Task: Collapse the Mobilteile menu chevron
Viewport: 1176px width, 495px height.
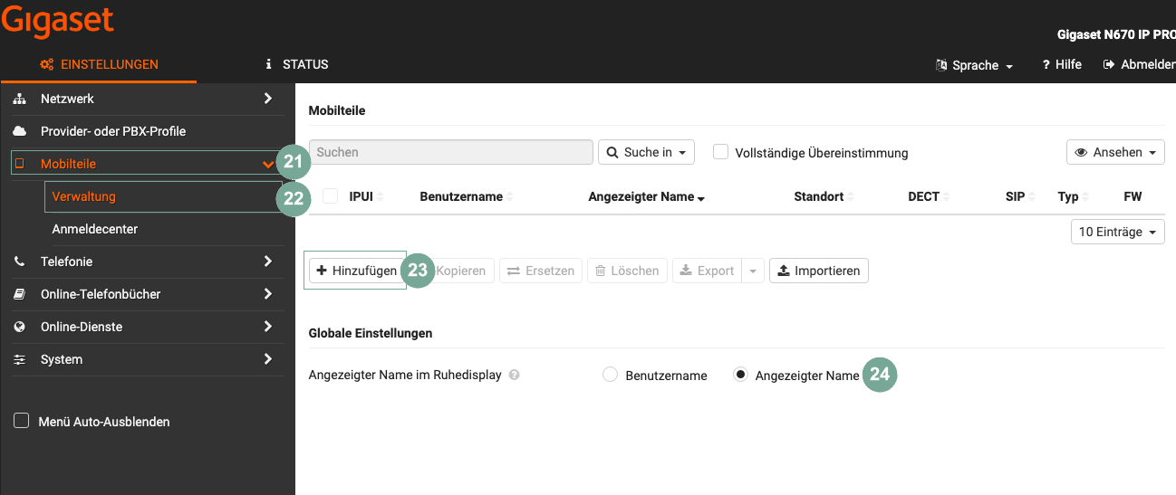Action: point(268,165)
